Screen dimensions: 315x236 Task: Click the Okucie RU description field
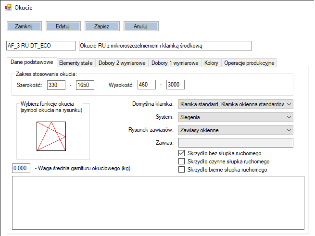pos(165,46)
